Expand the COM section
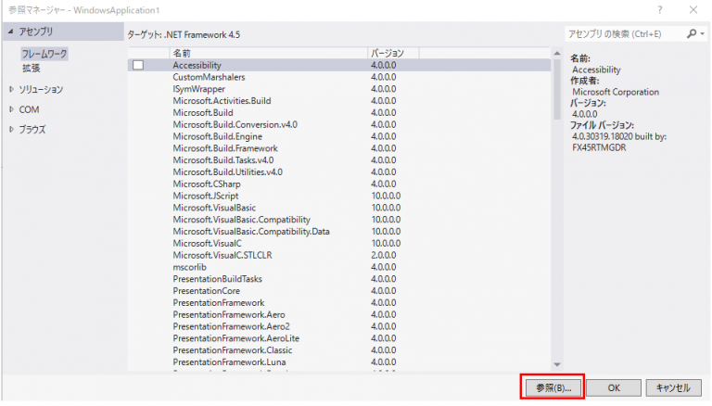This screenshot has height=406, width=712. point(11,109)
